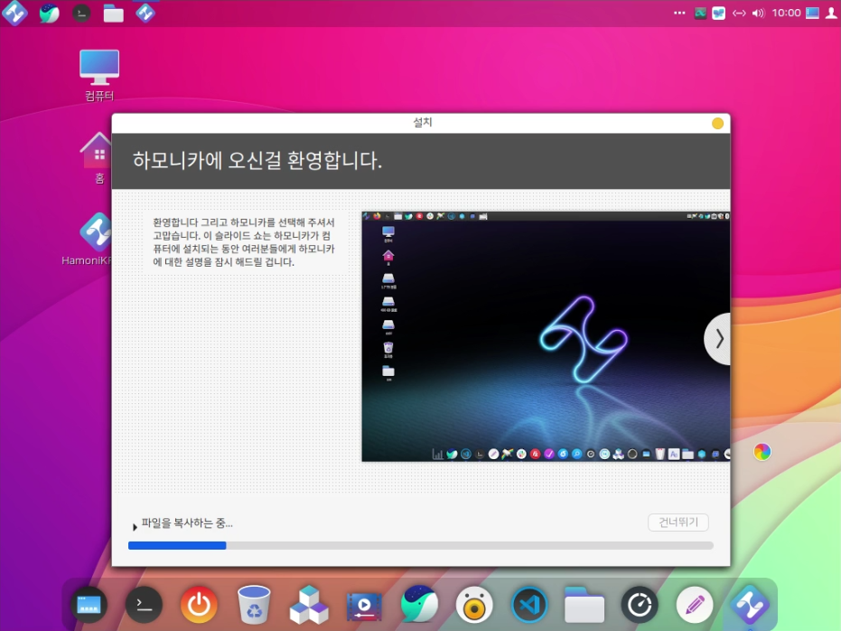Viewport: 841px width, 631px height.
Task: Select the installer window item in top panel
Action: 145,13
